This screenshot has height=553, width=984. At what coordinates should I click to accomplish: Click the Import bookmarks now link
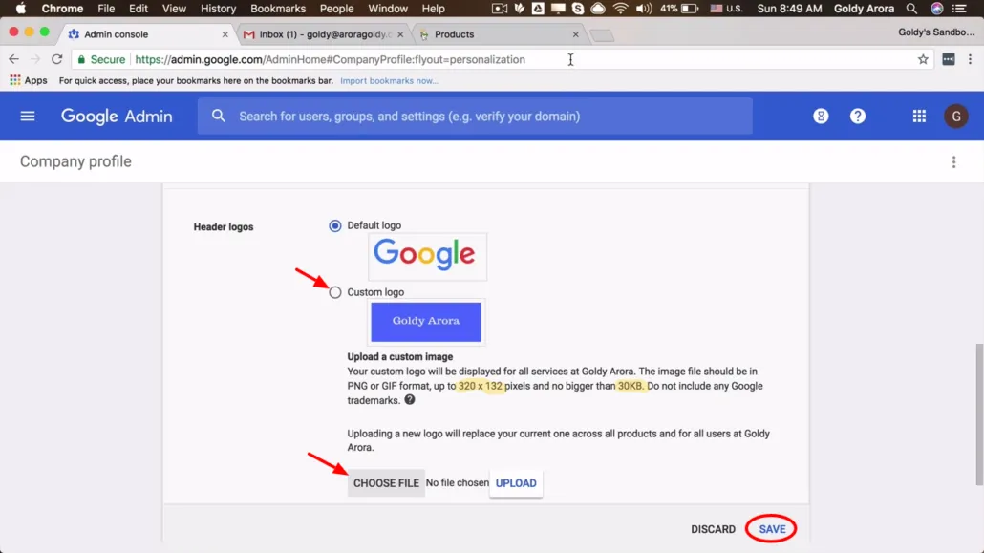(389, 80)
